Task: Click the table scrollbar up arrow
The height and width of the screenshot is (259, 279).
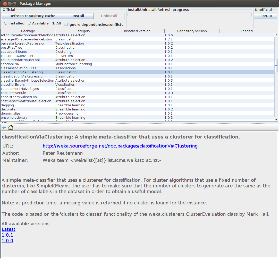Action: 276,35
